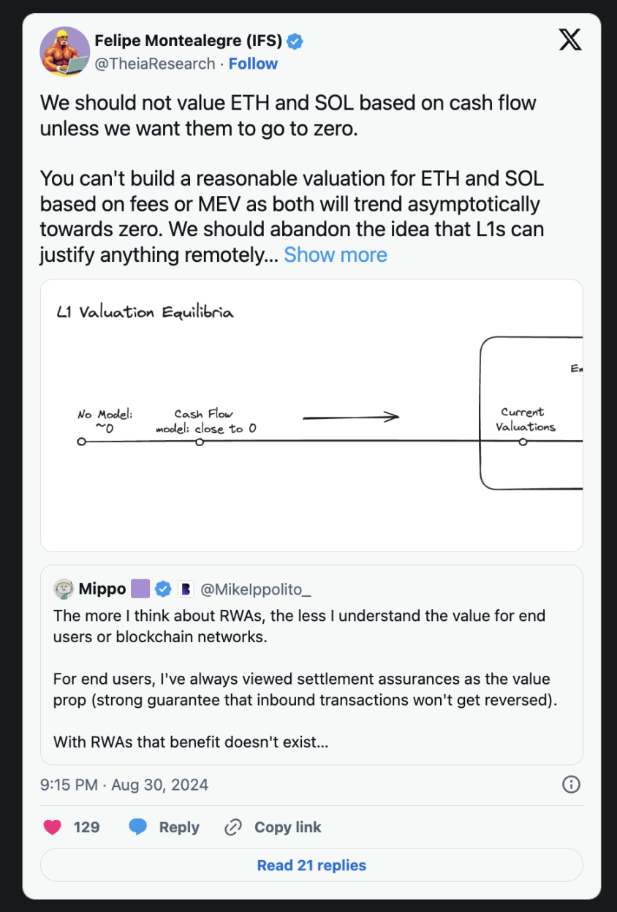Viewport: 617px width, 912px height.
Task: Click the purple square next to Mippo
Action: point(140,589)
